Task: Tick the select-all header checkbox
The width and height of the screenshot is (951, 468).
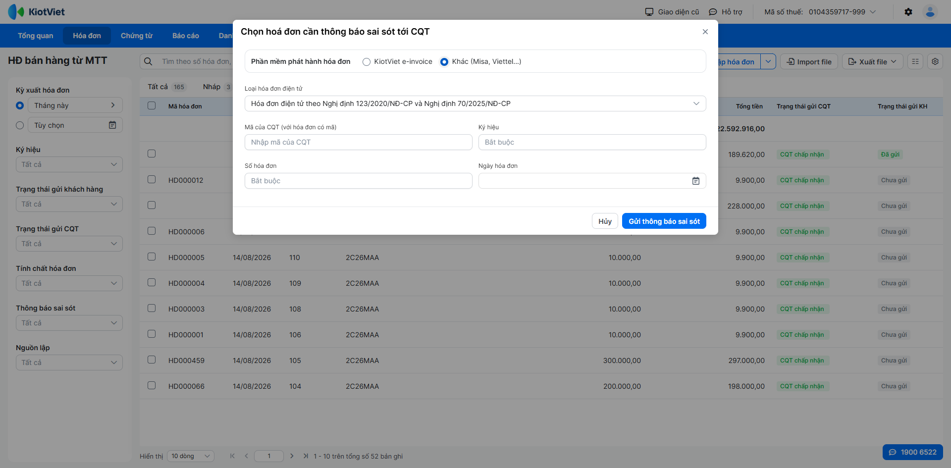Action: tap(152, 105)
